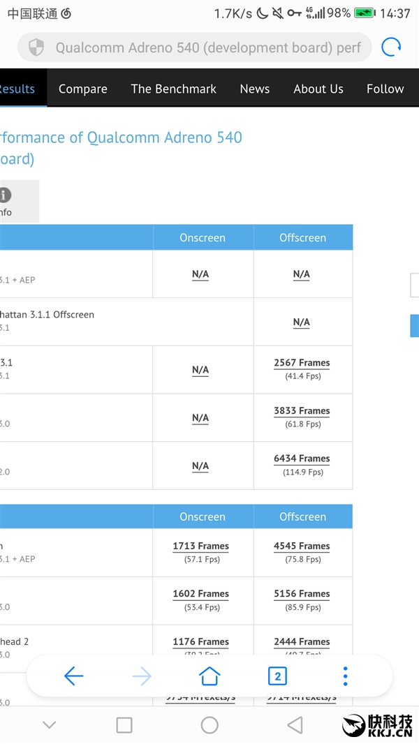Tap the address bar URL field
The width and height of the screenshot is (419, 744).
click(x=207, y=47)
